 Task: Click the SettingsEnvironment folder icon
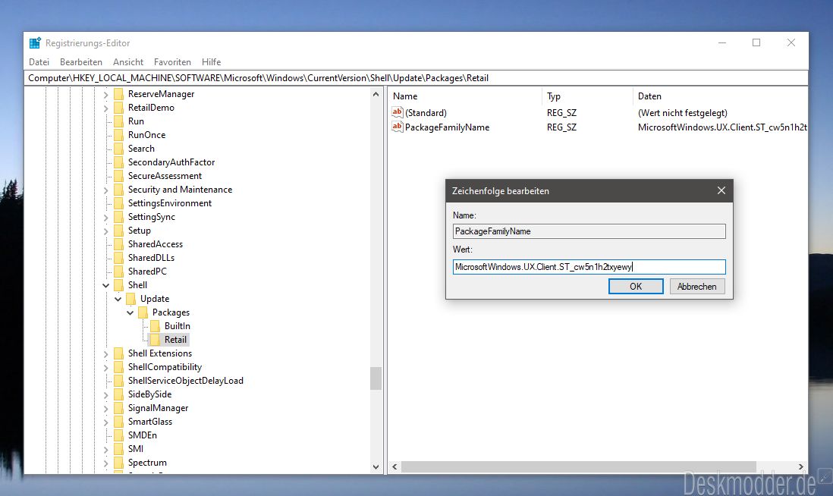(119, 203)
